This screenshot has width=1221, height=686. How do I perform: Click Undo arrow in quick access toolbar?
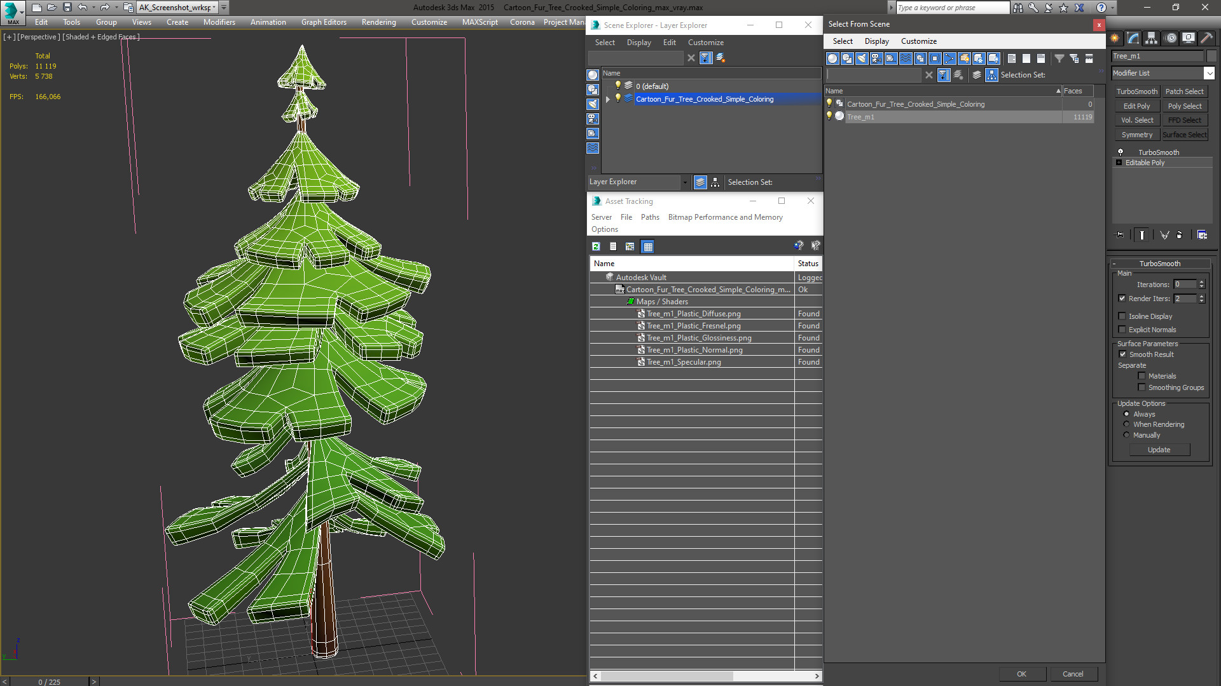tap(83, 8)
